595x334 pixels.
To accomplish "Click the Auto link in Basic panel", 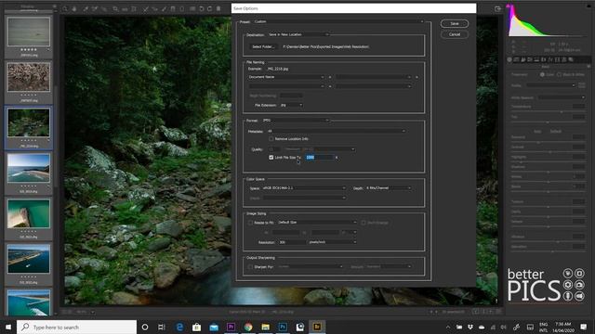I will click(537, 132).
